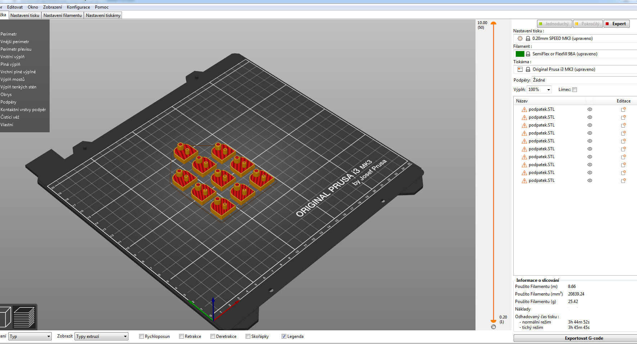Image resolution: width=637 pixels, height=344 pixels.
Task: Tick the Límec checkbox
Action: [574, 90]
